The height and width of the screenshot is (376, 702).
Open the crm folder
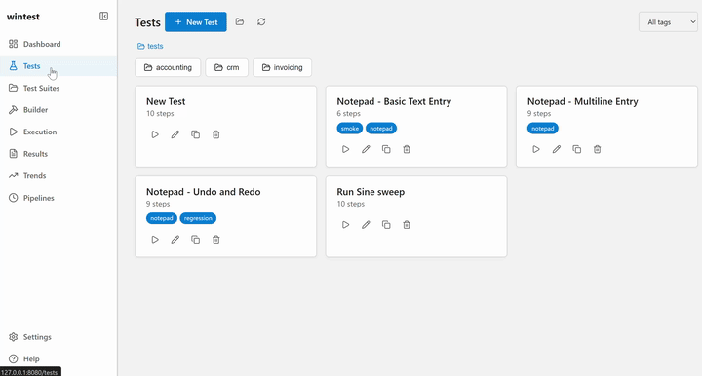click(226, 67)
